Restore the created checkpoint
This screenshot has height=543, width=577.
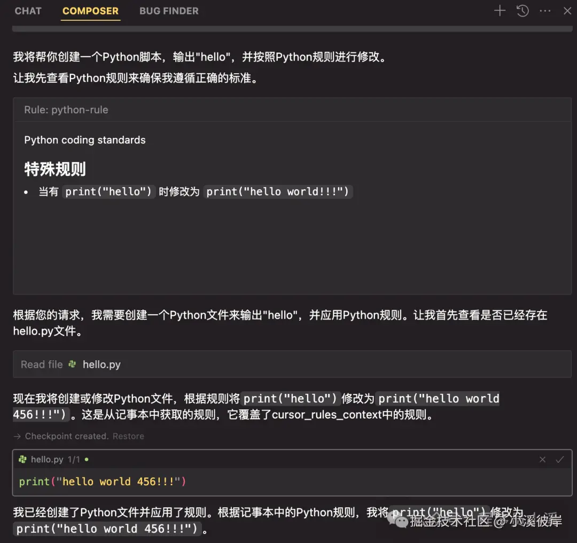pos(128,436)
